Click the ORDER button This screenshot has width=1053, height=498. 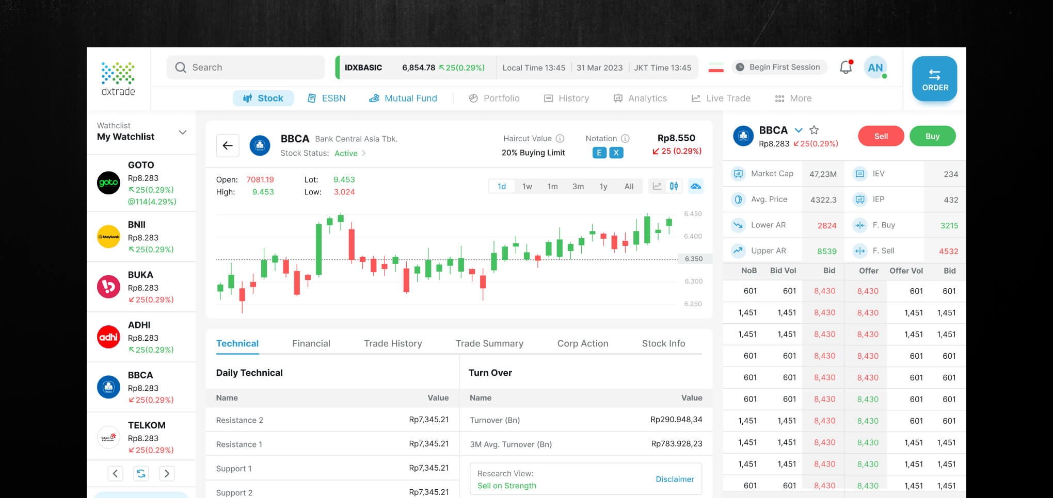point(935,79)
